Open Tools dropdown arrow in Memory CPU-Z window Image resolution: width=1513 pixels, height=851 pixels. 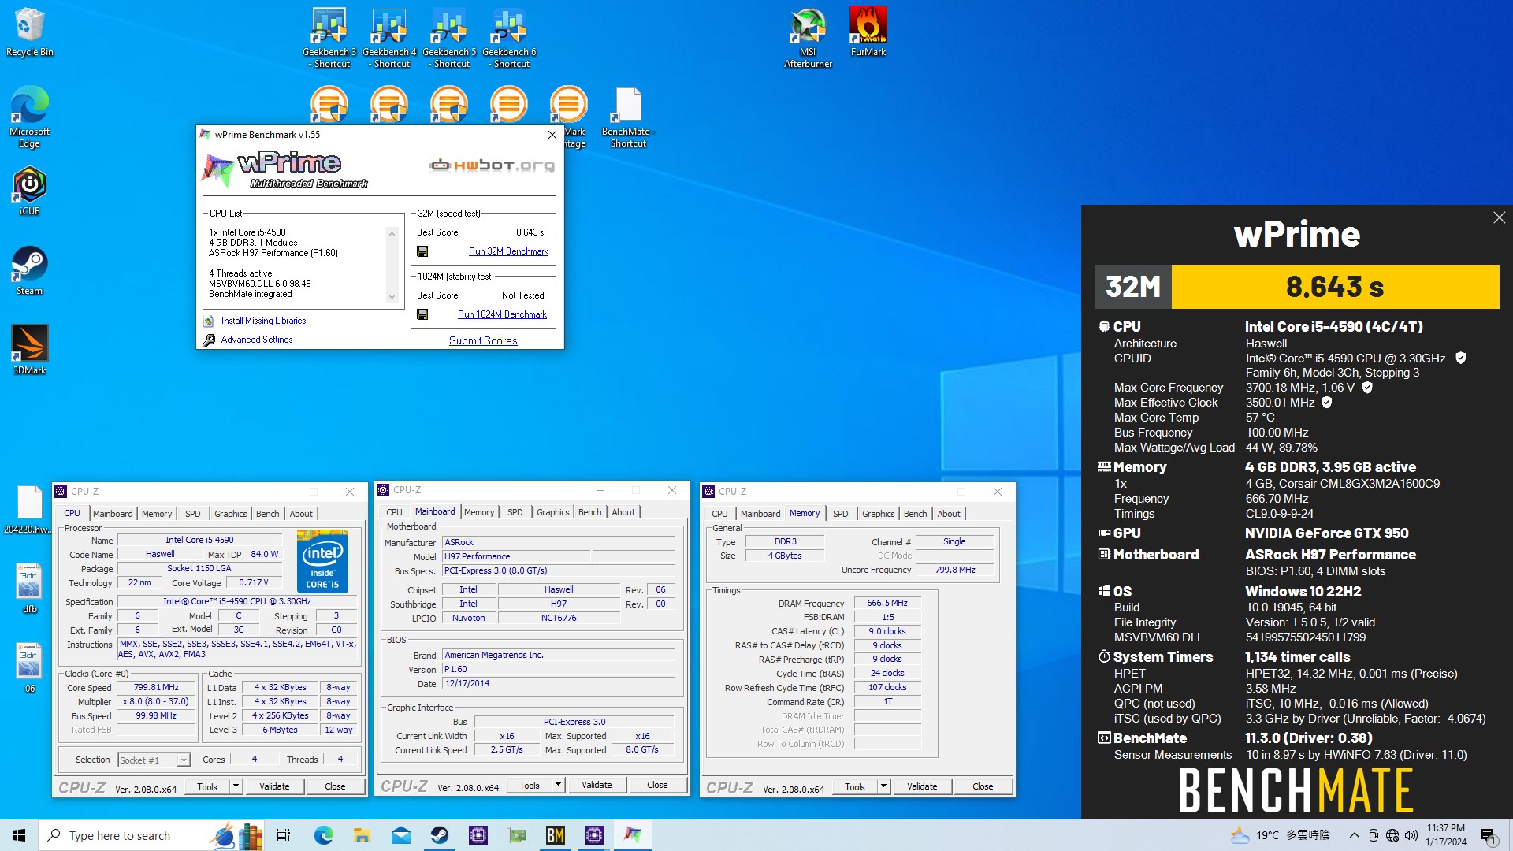[883, 786]
